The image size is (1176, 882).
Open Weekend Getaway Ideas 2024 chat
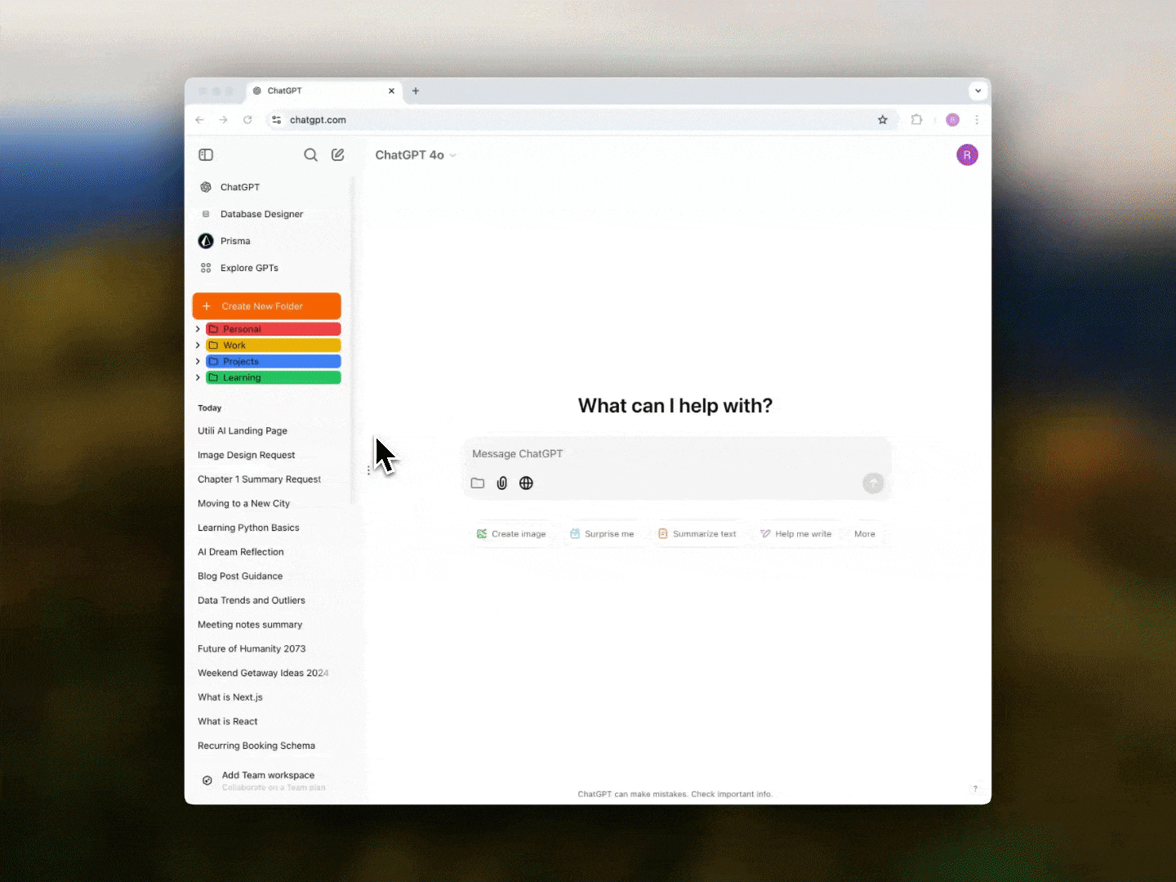263,673
